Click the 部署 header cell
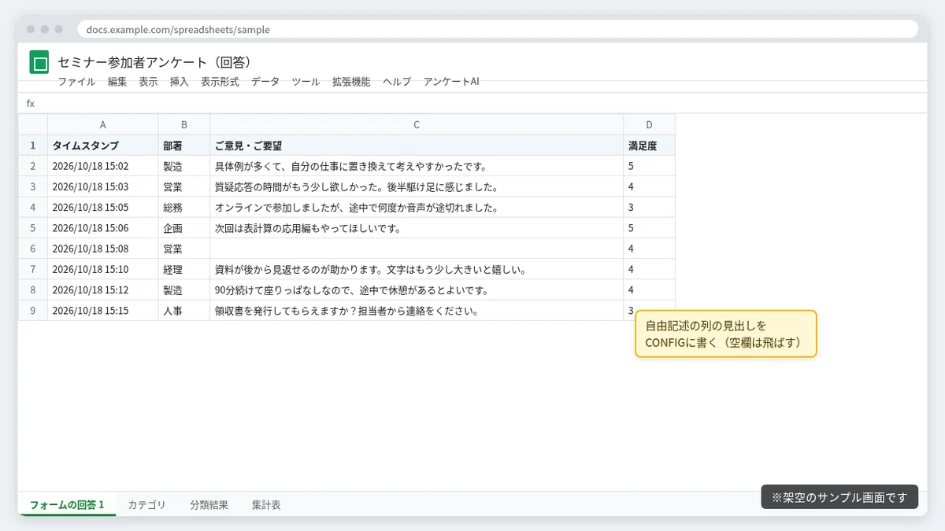Viewport: 945px width, 531px height. click(x=184, y=146)
